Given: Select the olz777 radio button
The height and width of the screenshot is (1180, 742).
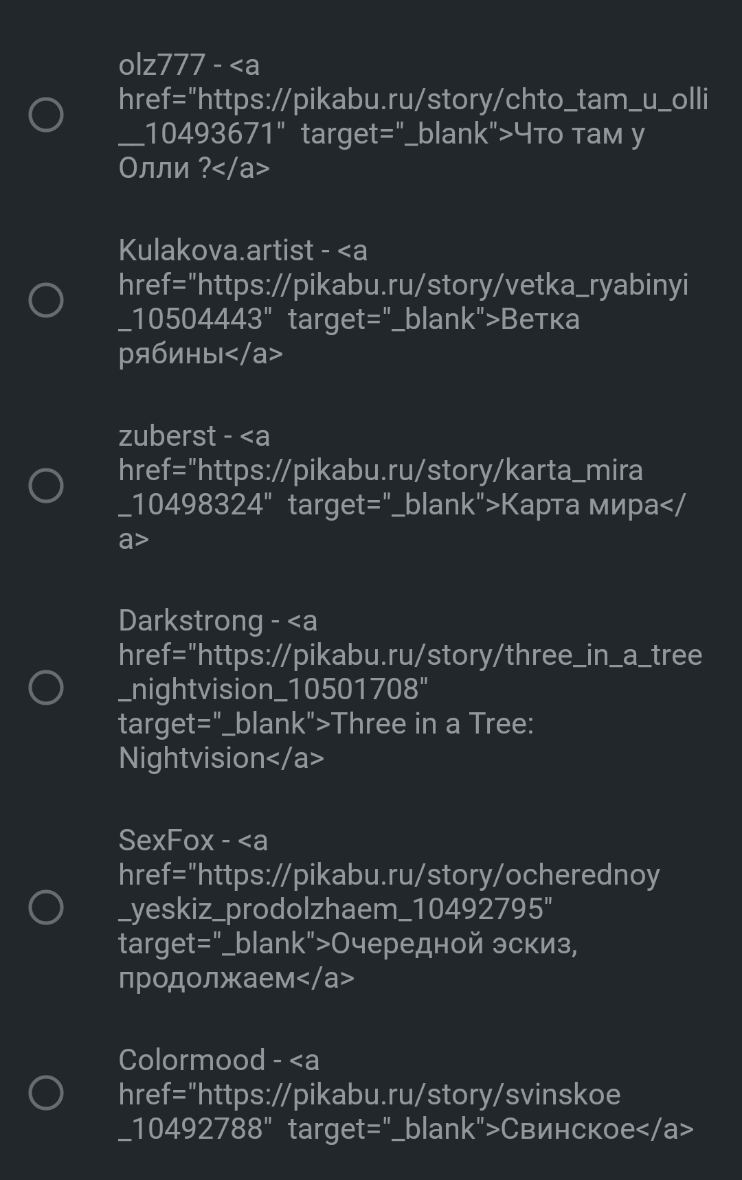Looking at the screenshot, I should pyautogui.click(x=46, y=115).
